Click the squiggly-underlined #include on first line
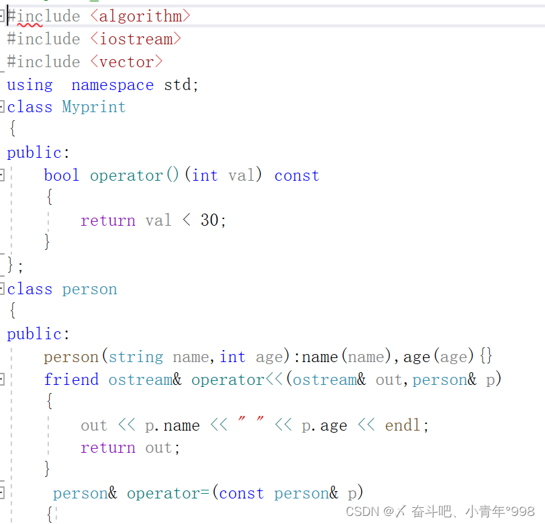This screenshot has height=524, width=545. point(44,16)
